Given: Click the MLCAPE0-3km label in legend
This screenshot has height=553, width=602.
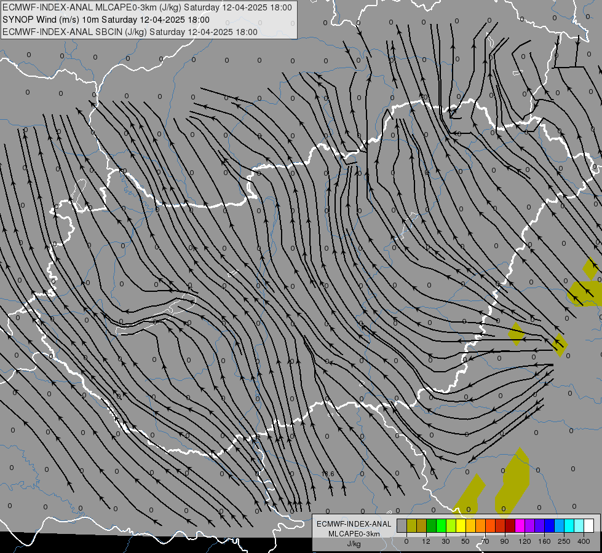Looking at the screenshot, I should 354,534.
